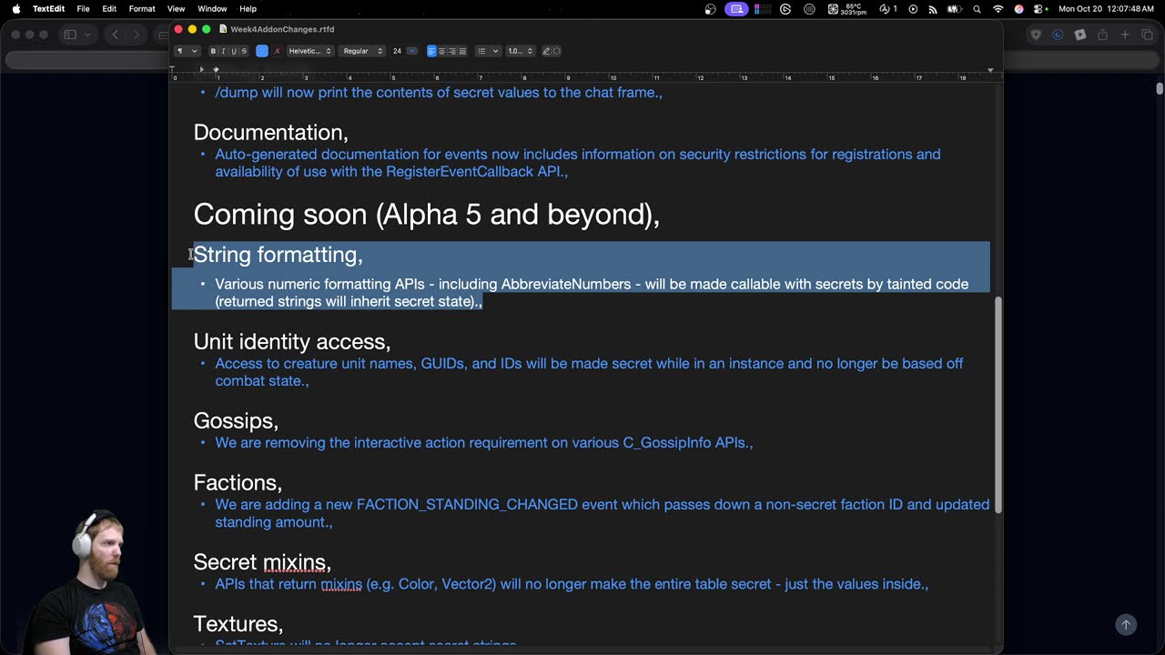
Task: Expand the sidebar options chevron in browser window
Action: pyautogui.click(x=87, y=35)
